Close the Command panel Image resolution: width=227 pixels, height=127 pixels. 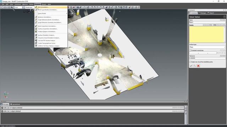coord(226,10)
